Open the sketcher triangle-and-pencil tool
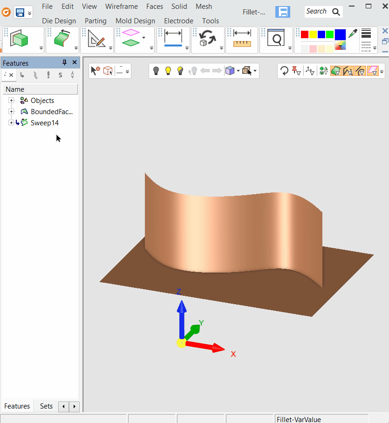This screenshot has height=423, width=389. (97, 39)
